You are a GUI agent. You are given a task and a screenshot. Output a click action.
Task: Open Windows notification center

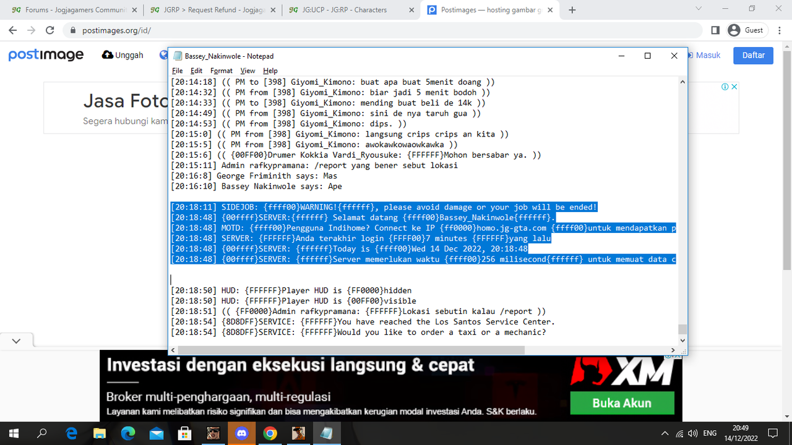(773, 433)
